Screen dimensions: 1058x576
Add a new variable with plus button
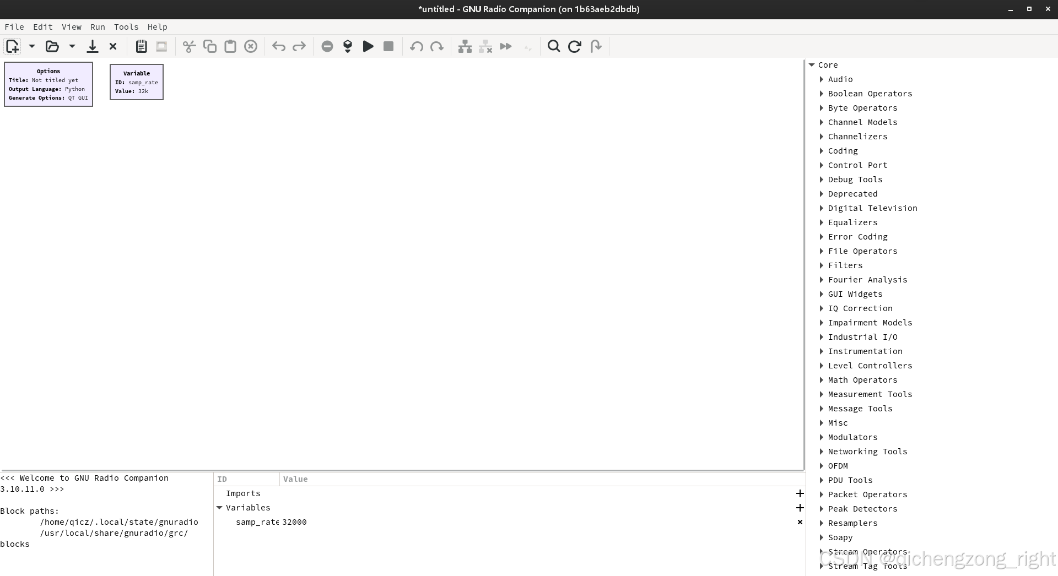pos(800,508)
